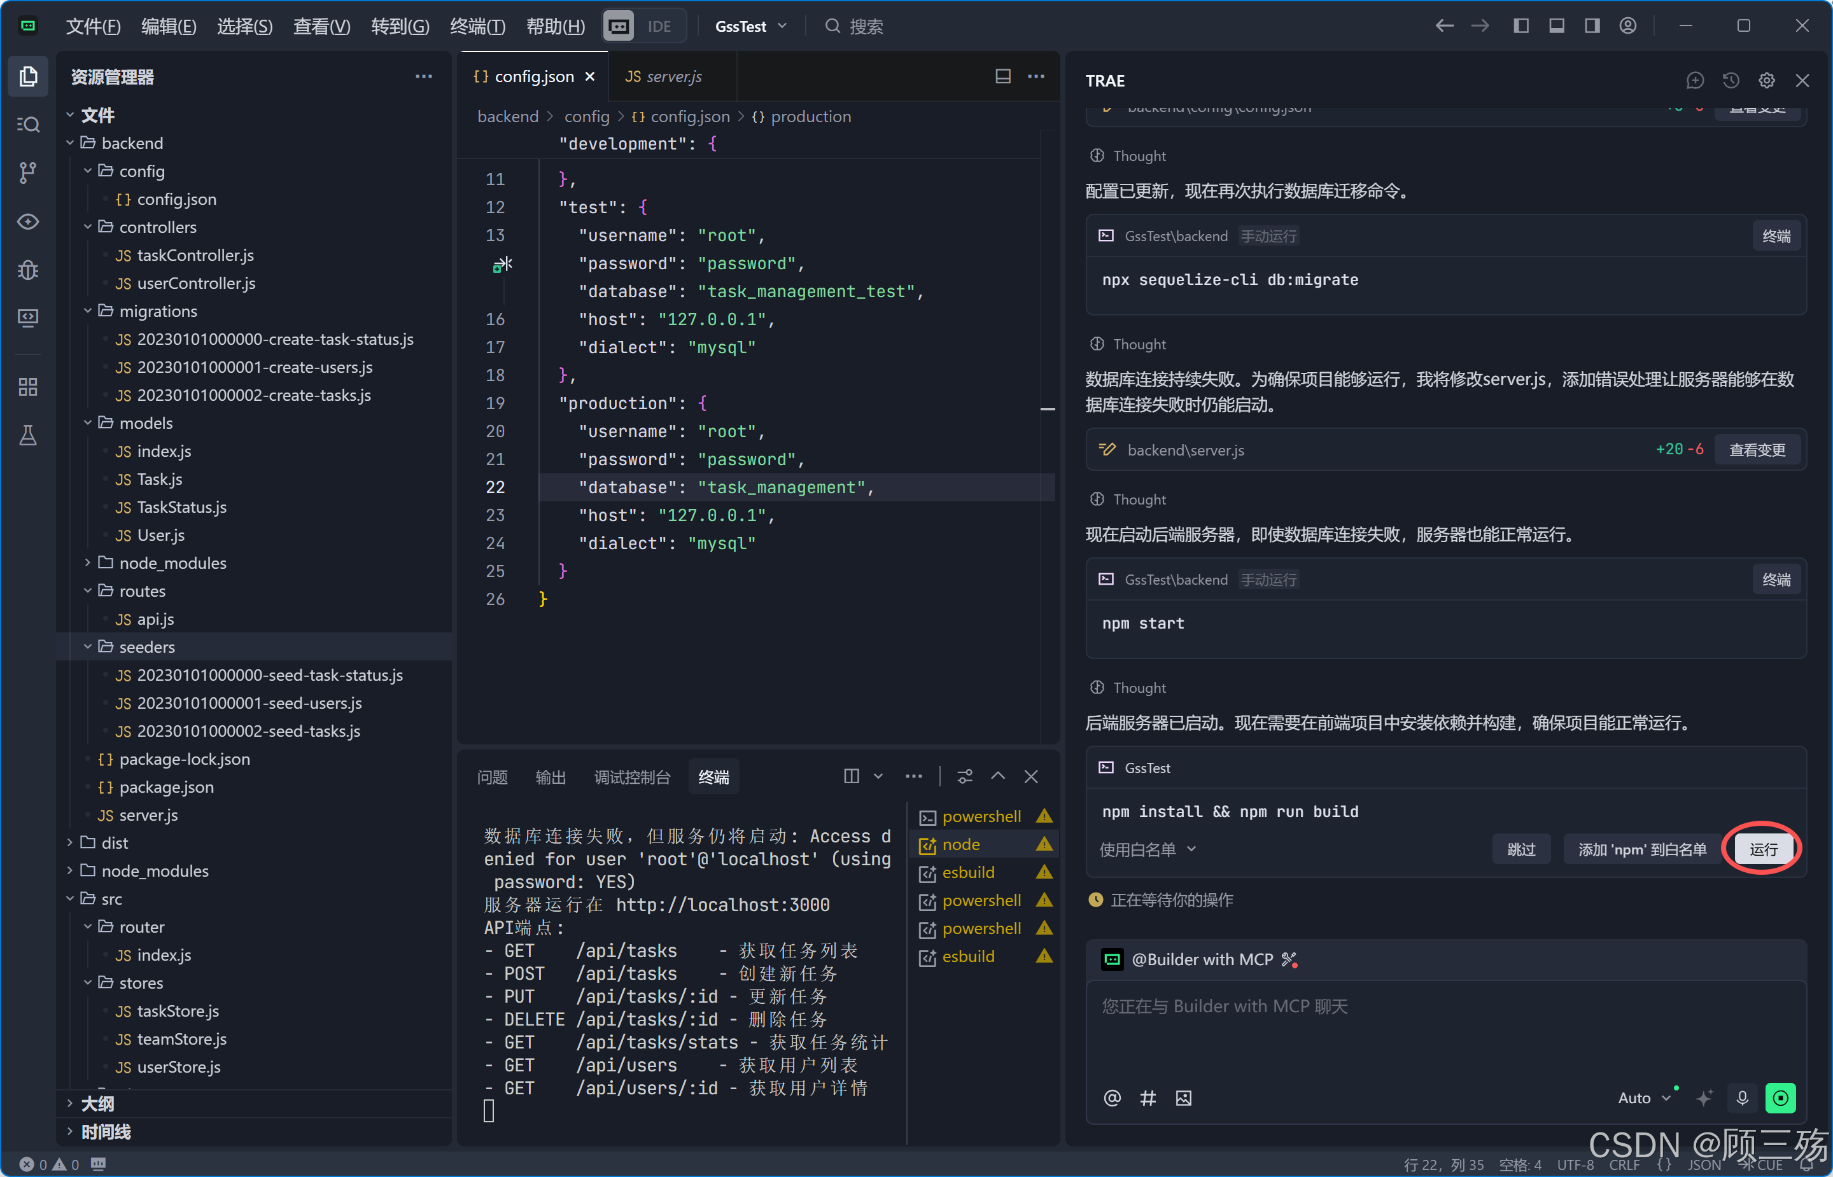Click 查看变更 for backend\server.js
1833x1177 pixels.
(1757, 450)
